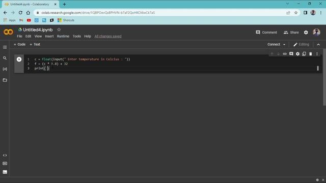Viewport: 326px width, 183px height.
Task: Open the Shorcuts bookmark folder
Action: coord(66,20)
